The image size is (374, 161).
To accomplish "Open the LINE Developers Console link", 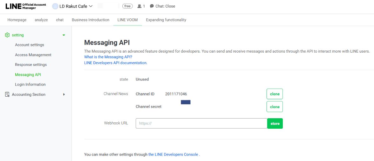I will click(x=173, y=155).
